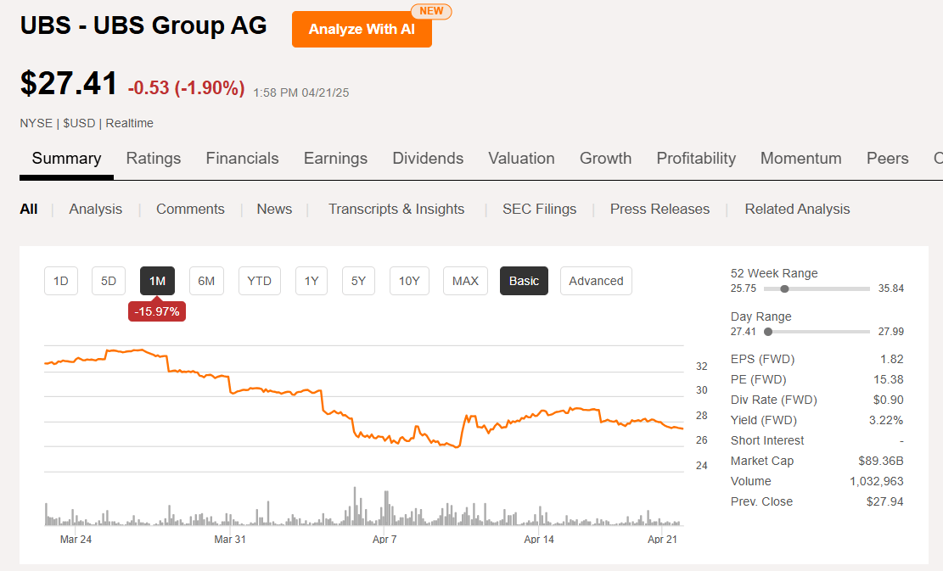Switch chart to Advanced mode
This screenshot has height=571, width=943.
pos(596,281)
